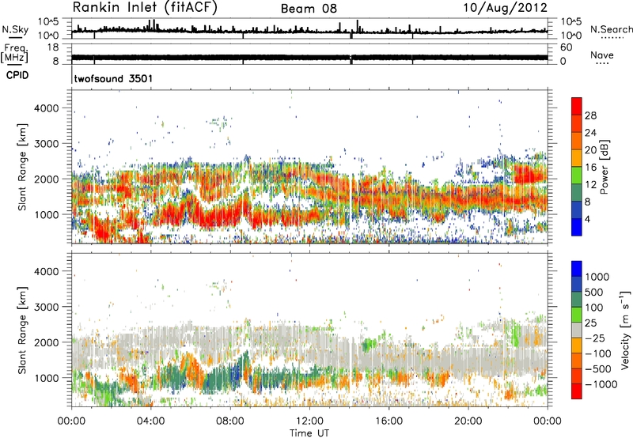Select 'Slant Range [km]' label of velocity panel
The image size is (633, 438).
coord(22,330)
